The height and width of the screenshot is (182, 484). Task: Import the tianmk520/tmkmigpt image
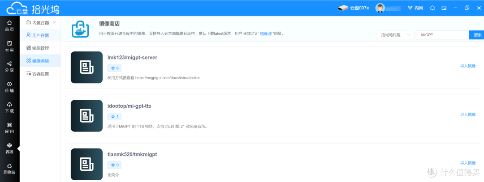[x=468, y=163]
